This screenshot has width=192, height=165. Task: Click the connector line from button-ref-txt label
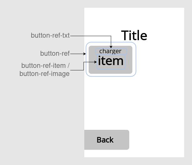pyautogui.click(x=91, y=36)
